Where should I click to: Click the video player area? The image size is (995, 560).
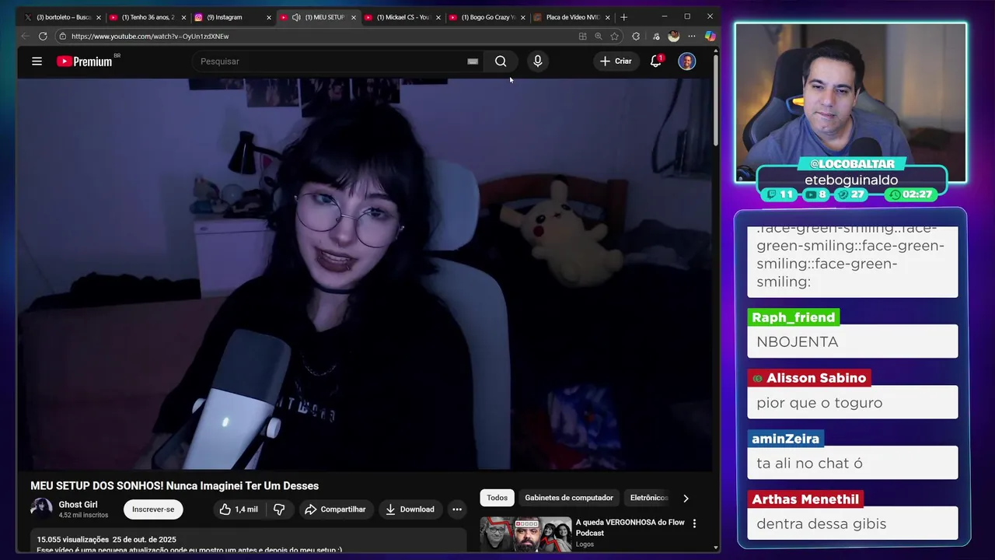365,274
